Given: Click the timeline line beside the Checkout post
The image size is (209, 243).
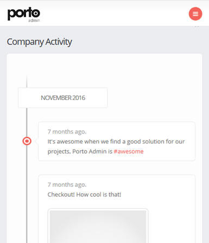Looking at the screenshot, I should (x=27, y=208).
